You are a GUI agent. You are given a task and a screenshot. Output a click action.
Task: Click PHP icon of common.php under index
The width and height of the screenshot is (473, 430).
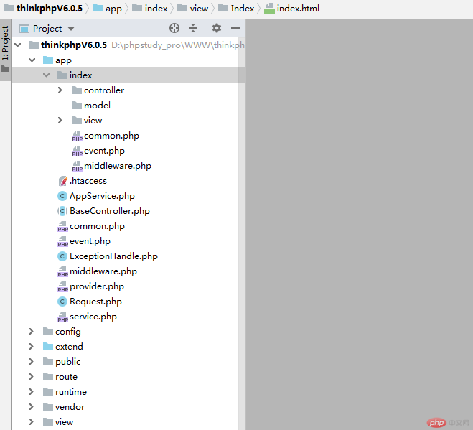pyautogui.click(x=77, y=136)
